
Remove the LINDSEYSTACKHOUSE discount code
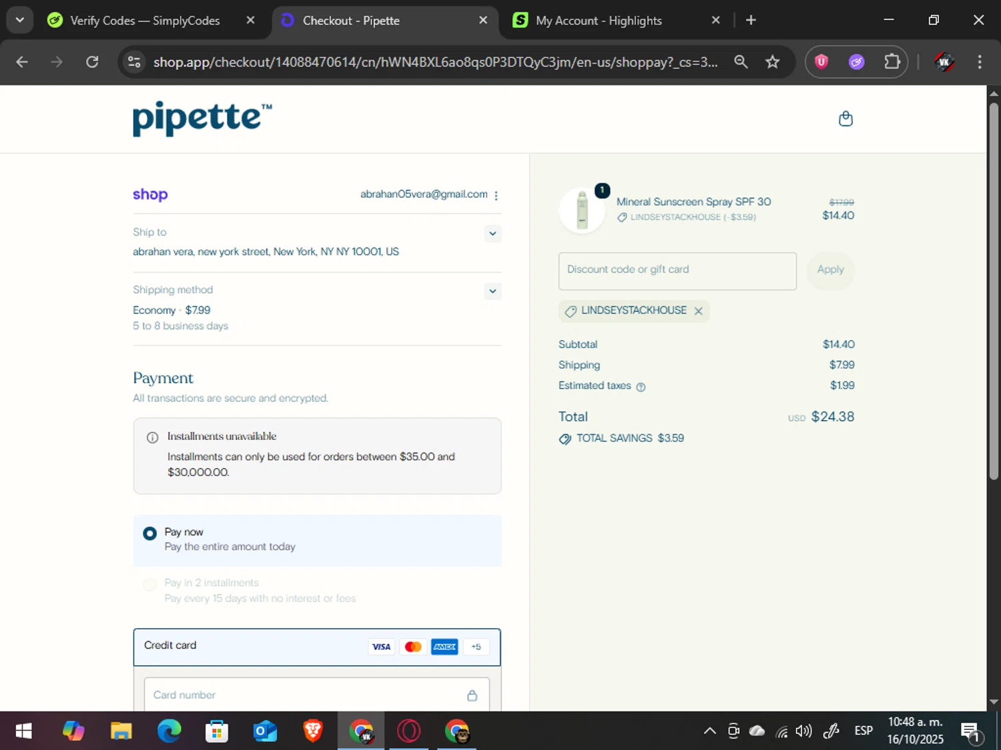pos(698,311)
